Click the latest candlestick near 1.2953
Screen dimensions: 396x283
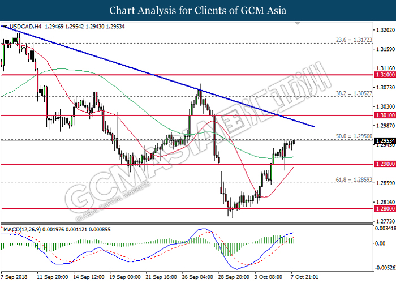coord(294,142)
